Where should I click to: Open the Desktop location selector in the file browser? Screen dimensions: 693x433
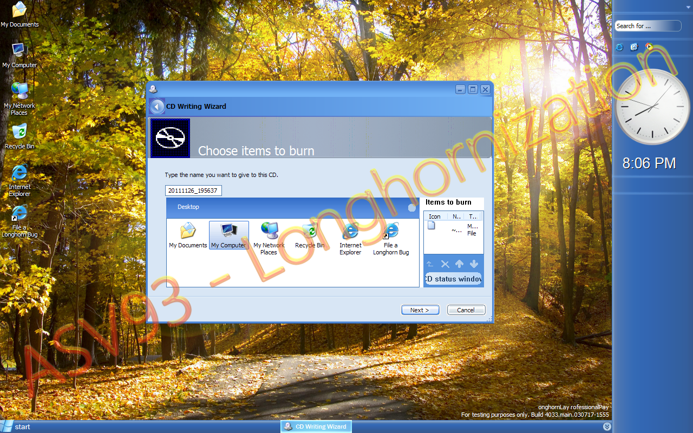(188, 207)
